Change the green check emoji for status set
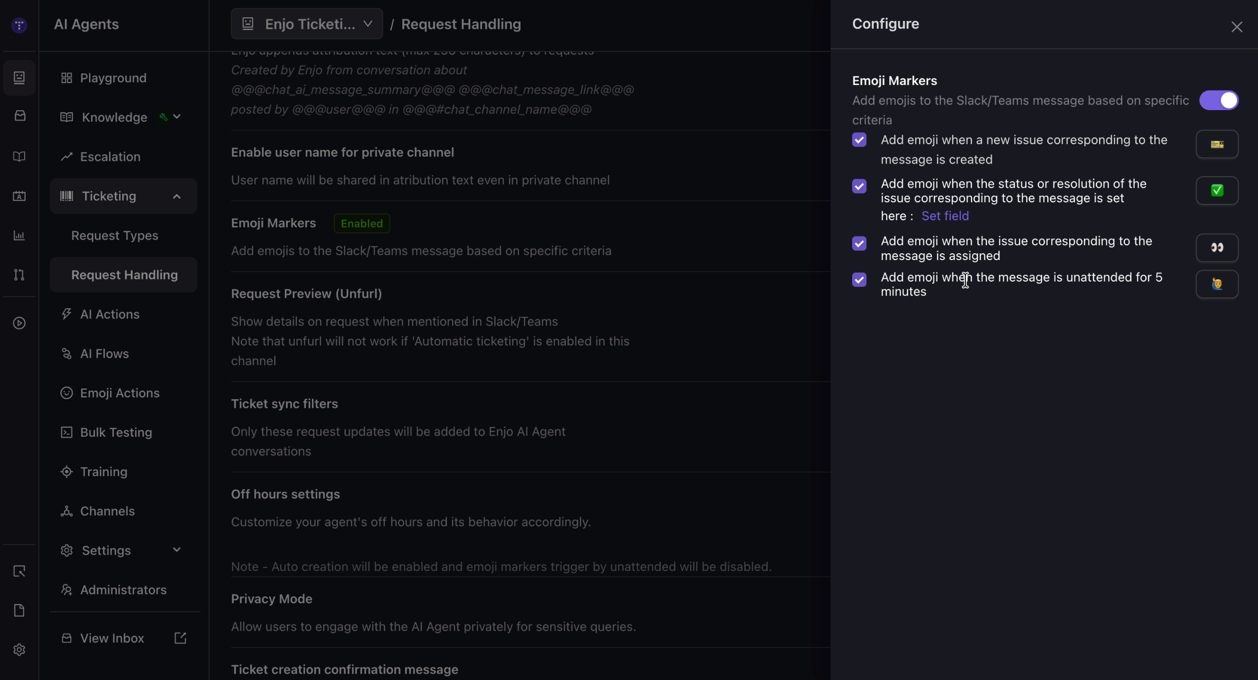This screenshot has height=680, width=1258. (x=1217, y=190)
